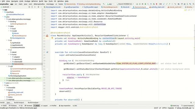Image resolution: width=195 pixels, height=109 pixels.
Task: Hide the Project panel with minus icon
Action: (41, 7)
